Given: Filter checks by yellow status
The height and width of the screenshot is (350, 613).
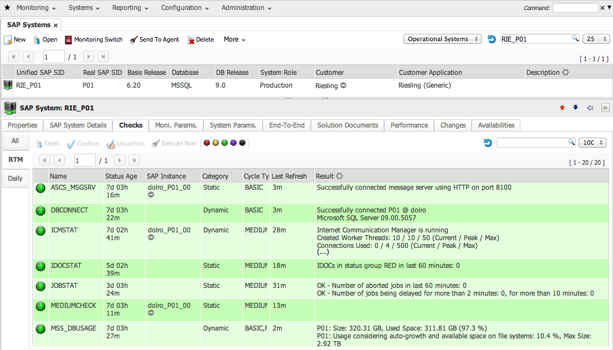Looking at the screenshot, I should tap(216, 143).
